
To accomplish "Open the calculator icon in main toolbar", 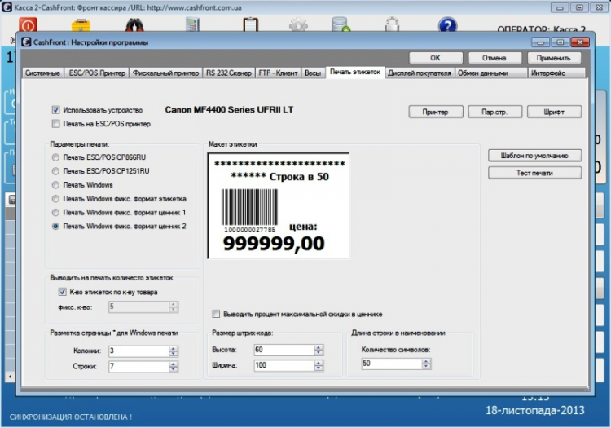I will coord(192,24).
